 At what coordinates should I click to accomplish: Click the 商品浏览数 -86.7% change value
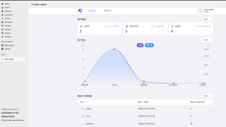163,26
